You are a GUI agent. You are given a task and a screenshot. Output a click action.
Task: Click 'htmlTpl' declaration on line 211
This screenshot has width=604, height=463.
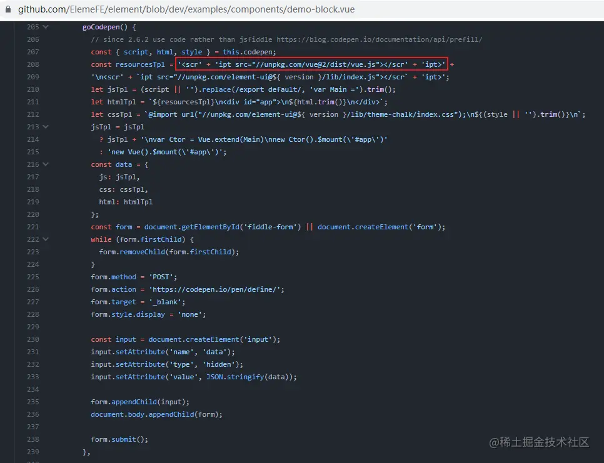(x=122, y=102)
